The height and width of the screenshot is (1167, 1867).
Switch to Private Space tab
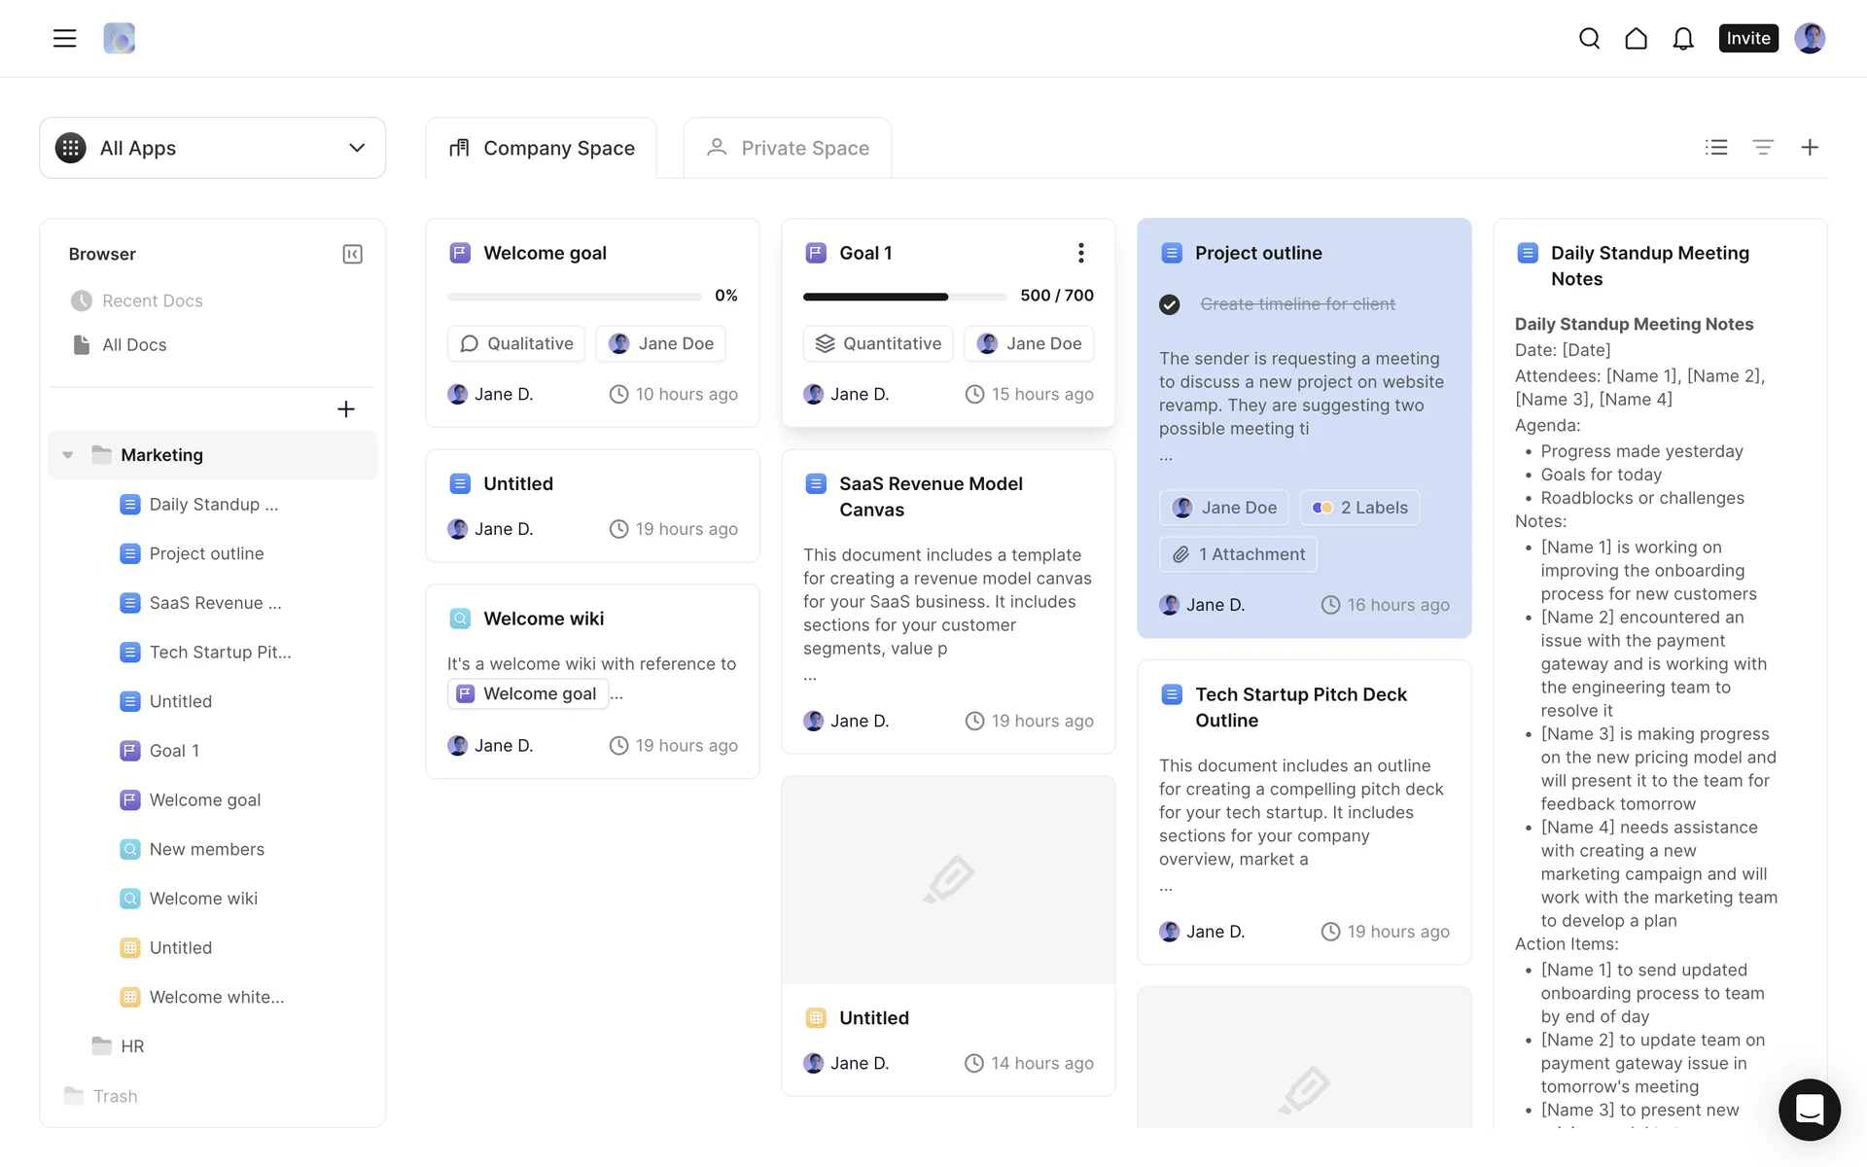click(x=788, y=148)
